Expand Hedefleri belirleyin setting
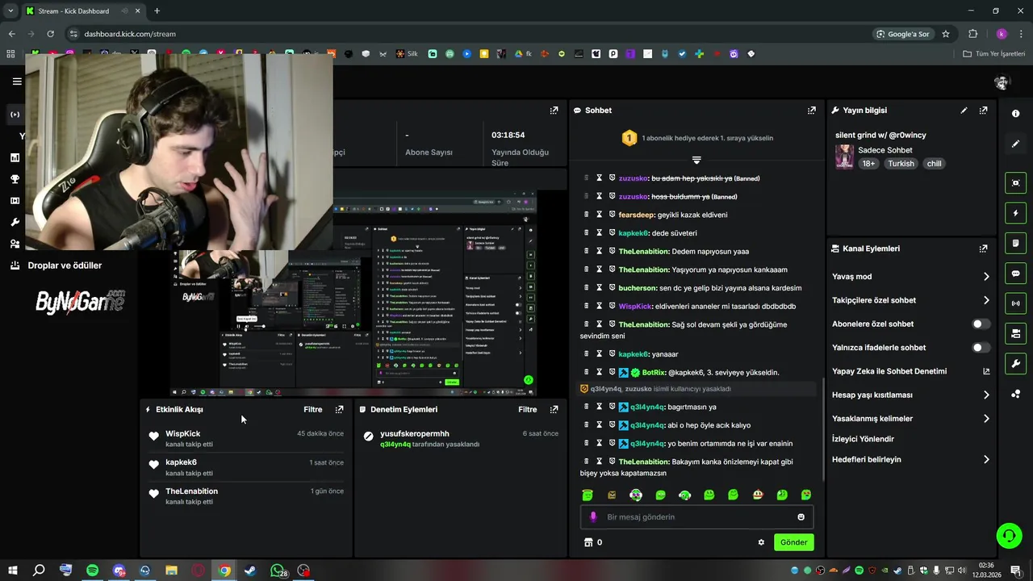Viewport: 1033px width, 581px height. tap(910, 459)
